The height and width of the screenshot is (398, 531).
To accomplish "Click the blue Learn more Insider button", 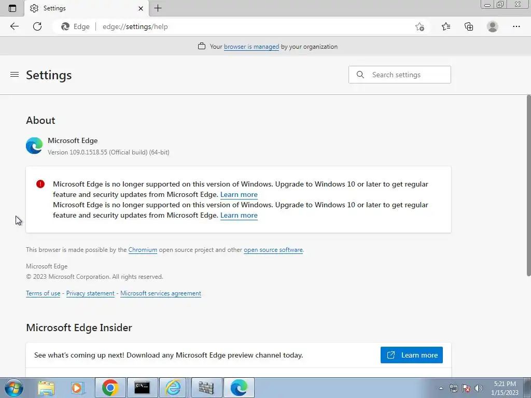I will pos(411,355).
